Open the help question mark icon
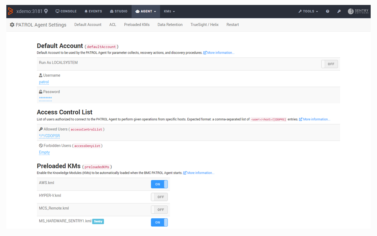 327,11
